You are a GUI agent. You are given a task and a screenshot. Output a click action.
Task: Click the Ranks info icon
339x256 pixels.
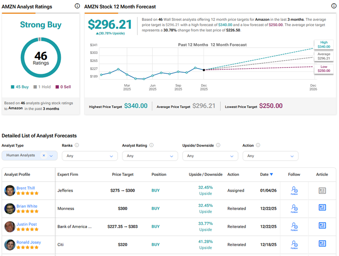(x=77, y=145)
